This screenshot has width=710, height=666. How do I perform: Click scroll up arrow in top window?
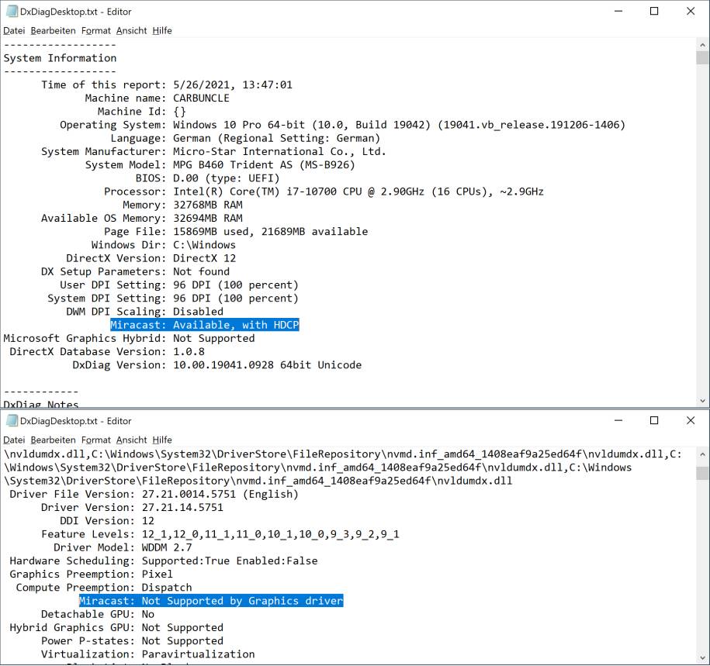point(702,45)
